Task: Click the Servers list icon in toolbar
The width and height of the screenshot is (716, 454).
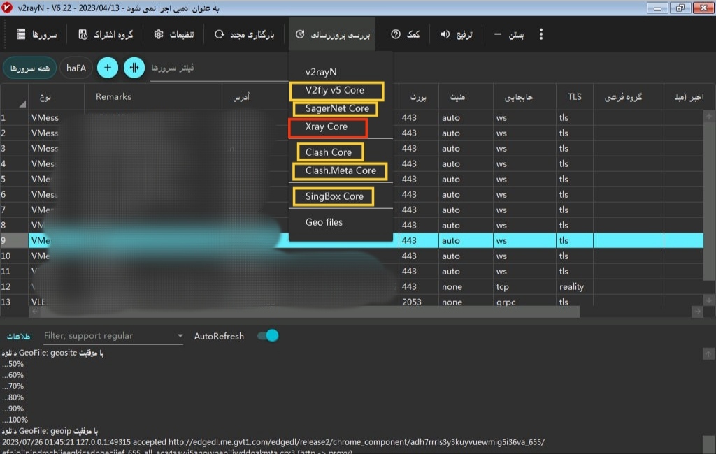Action: point(21,34)
